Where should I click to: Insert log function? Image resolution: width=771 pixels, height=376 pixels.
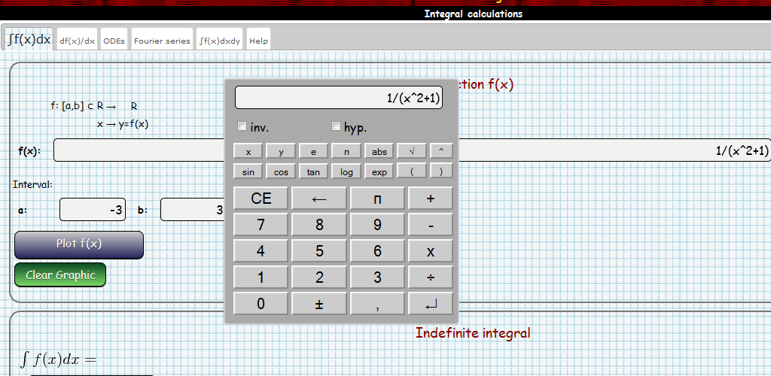pos(346,171)
